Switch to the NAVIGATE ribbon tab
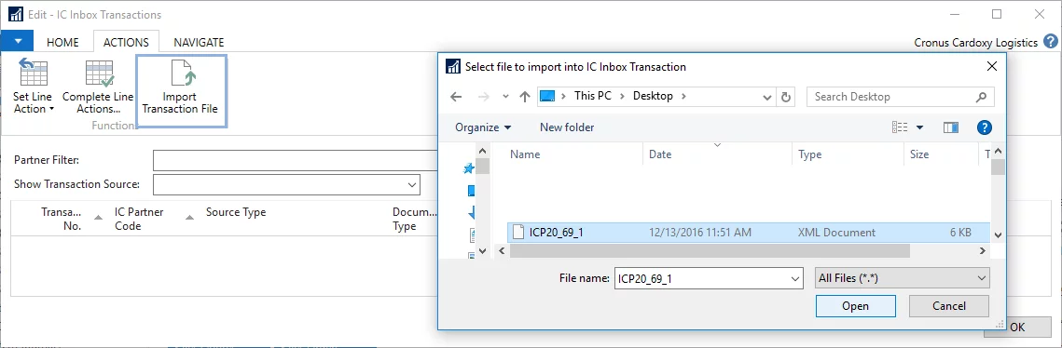Viewport: 1062px width, 348px height. coord(199,42)
